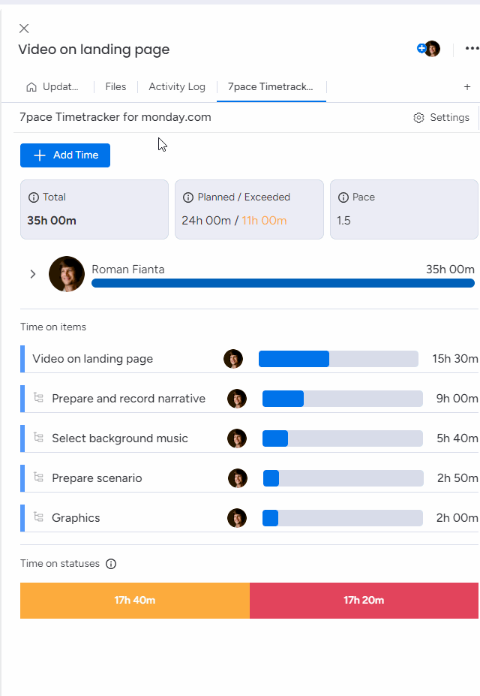Screen dimensions: 480x696
Task: Click the orange 17h 40m status segment
Action: (135, 601)
